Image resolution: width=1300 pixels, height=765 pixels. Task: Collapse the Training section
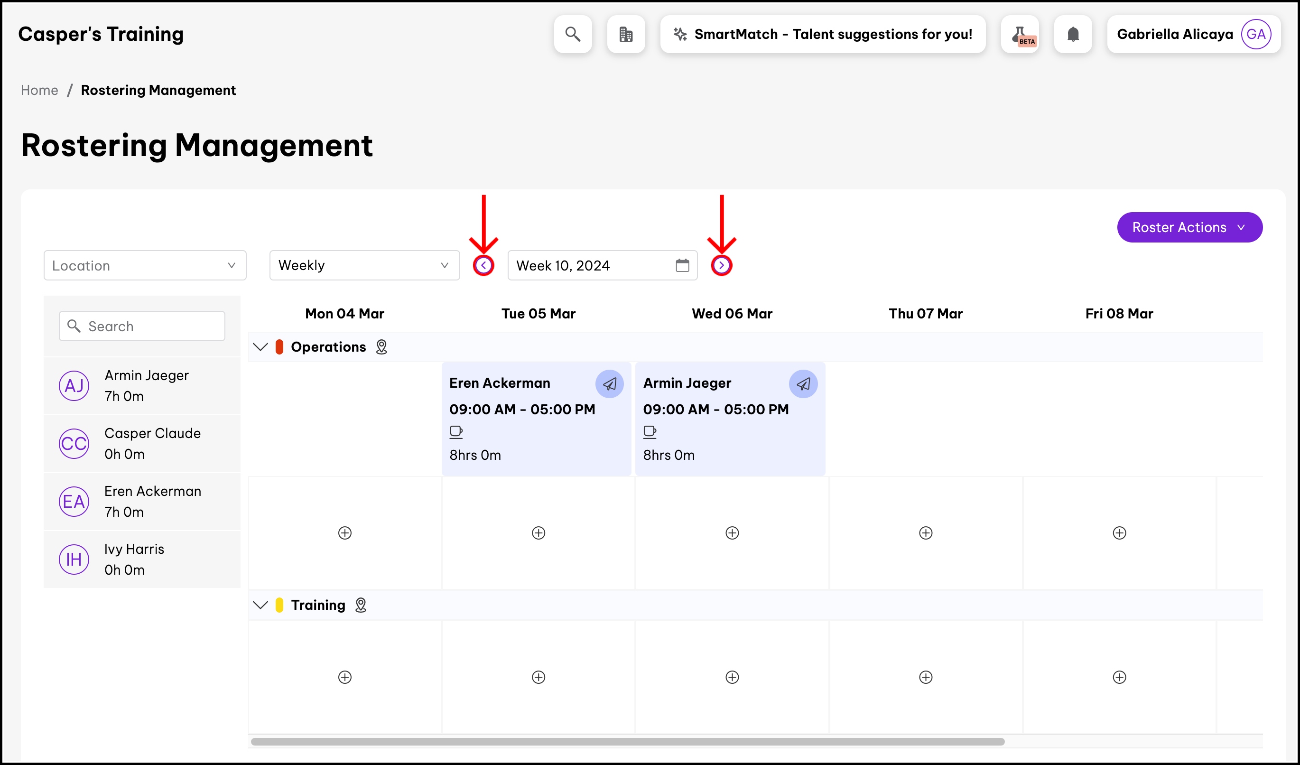260,605
